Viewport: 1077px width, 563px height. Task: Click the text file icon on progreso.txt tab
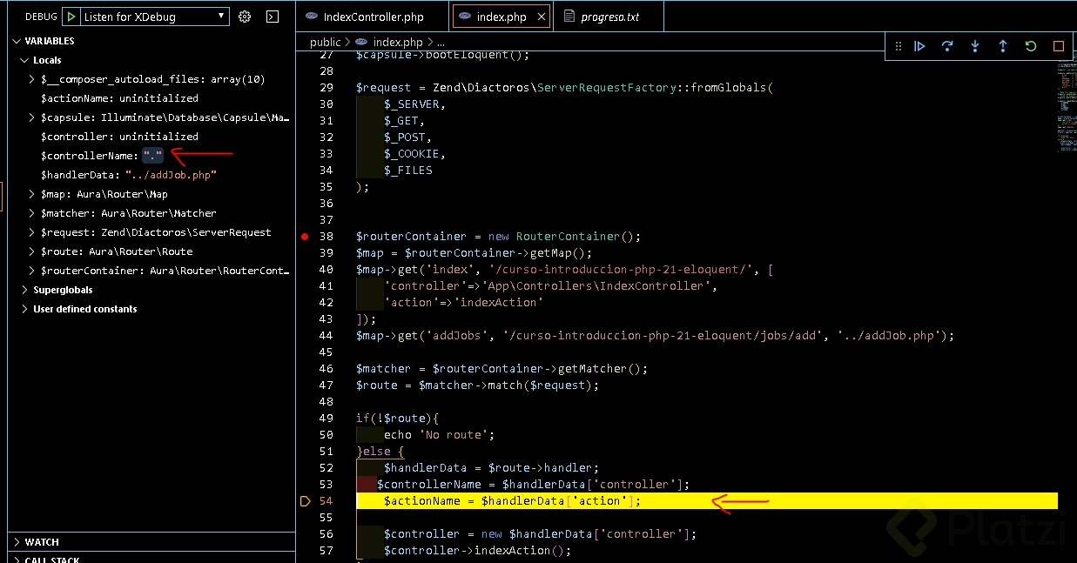pyautogui.click(x=569, y=17)
